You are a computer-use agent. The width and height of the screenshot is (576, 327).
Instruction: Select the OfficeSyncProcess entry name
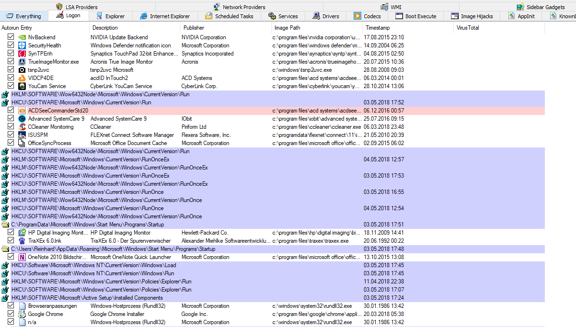click(49, 143)
